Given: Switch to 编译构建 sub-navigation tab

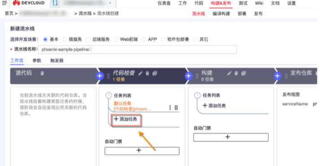Looking at the screenshot, I should (x=221, y=13).
